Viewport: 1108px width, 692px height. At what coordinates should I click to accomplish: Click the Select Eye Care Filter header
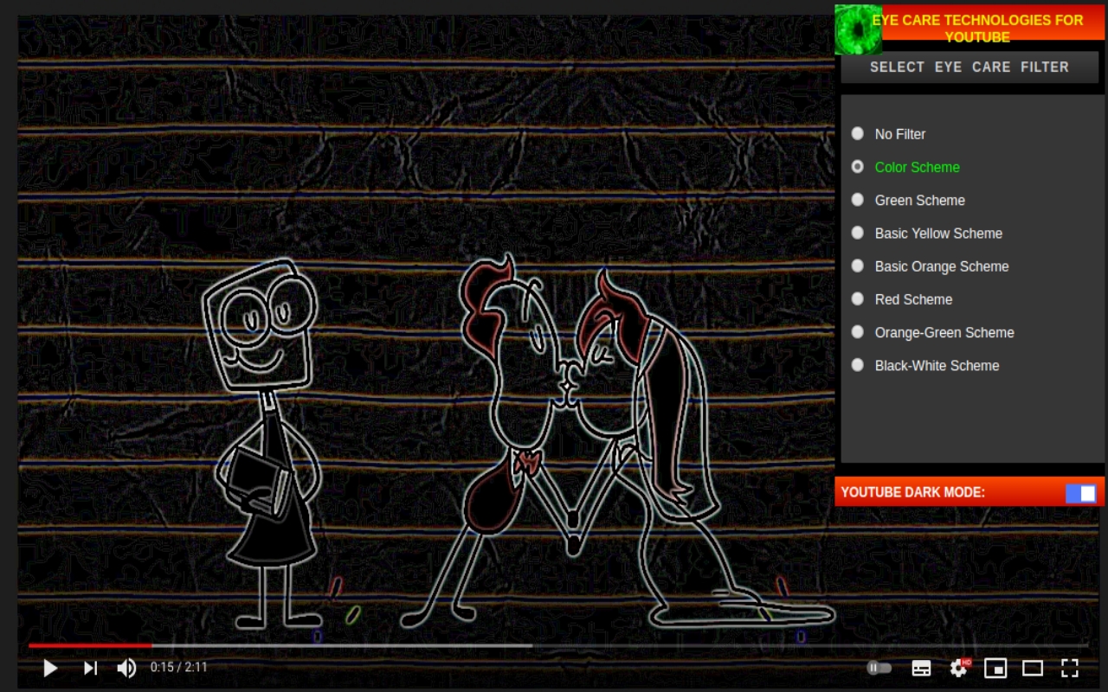[969, 67]
